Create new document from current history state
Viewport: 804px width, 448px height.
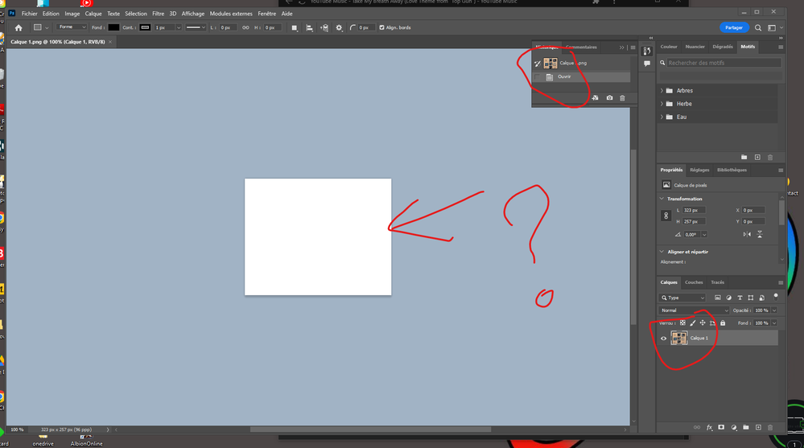[595, 98]
